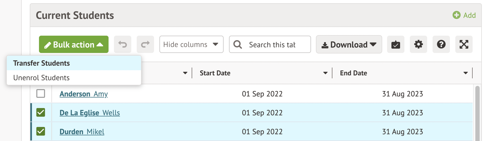
Task: Expand table to fullscreen icon
Action: [x=464, y=44]
